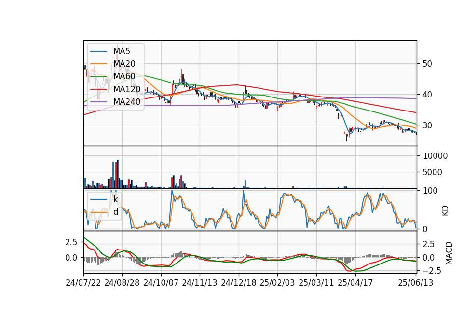The image size is (463, 333).
Task: Click the orange MA20 legend line sample
Action: tap(98, 64)
